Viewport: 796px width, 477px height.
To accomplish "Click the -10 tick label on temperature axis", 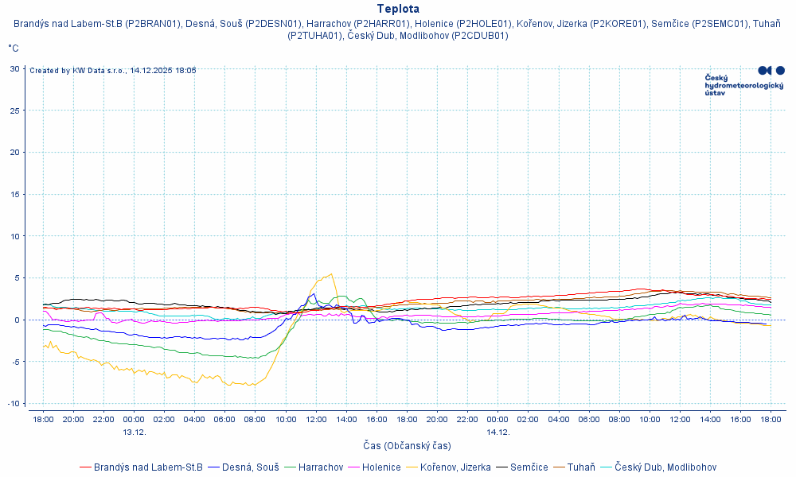I will coord(13,404).
